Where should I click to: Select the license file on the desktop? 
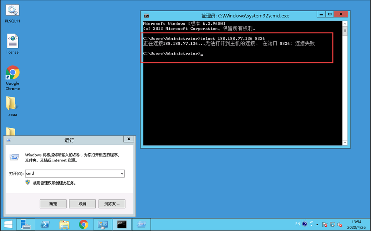pos(12,42)
